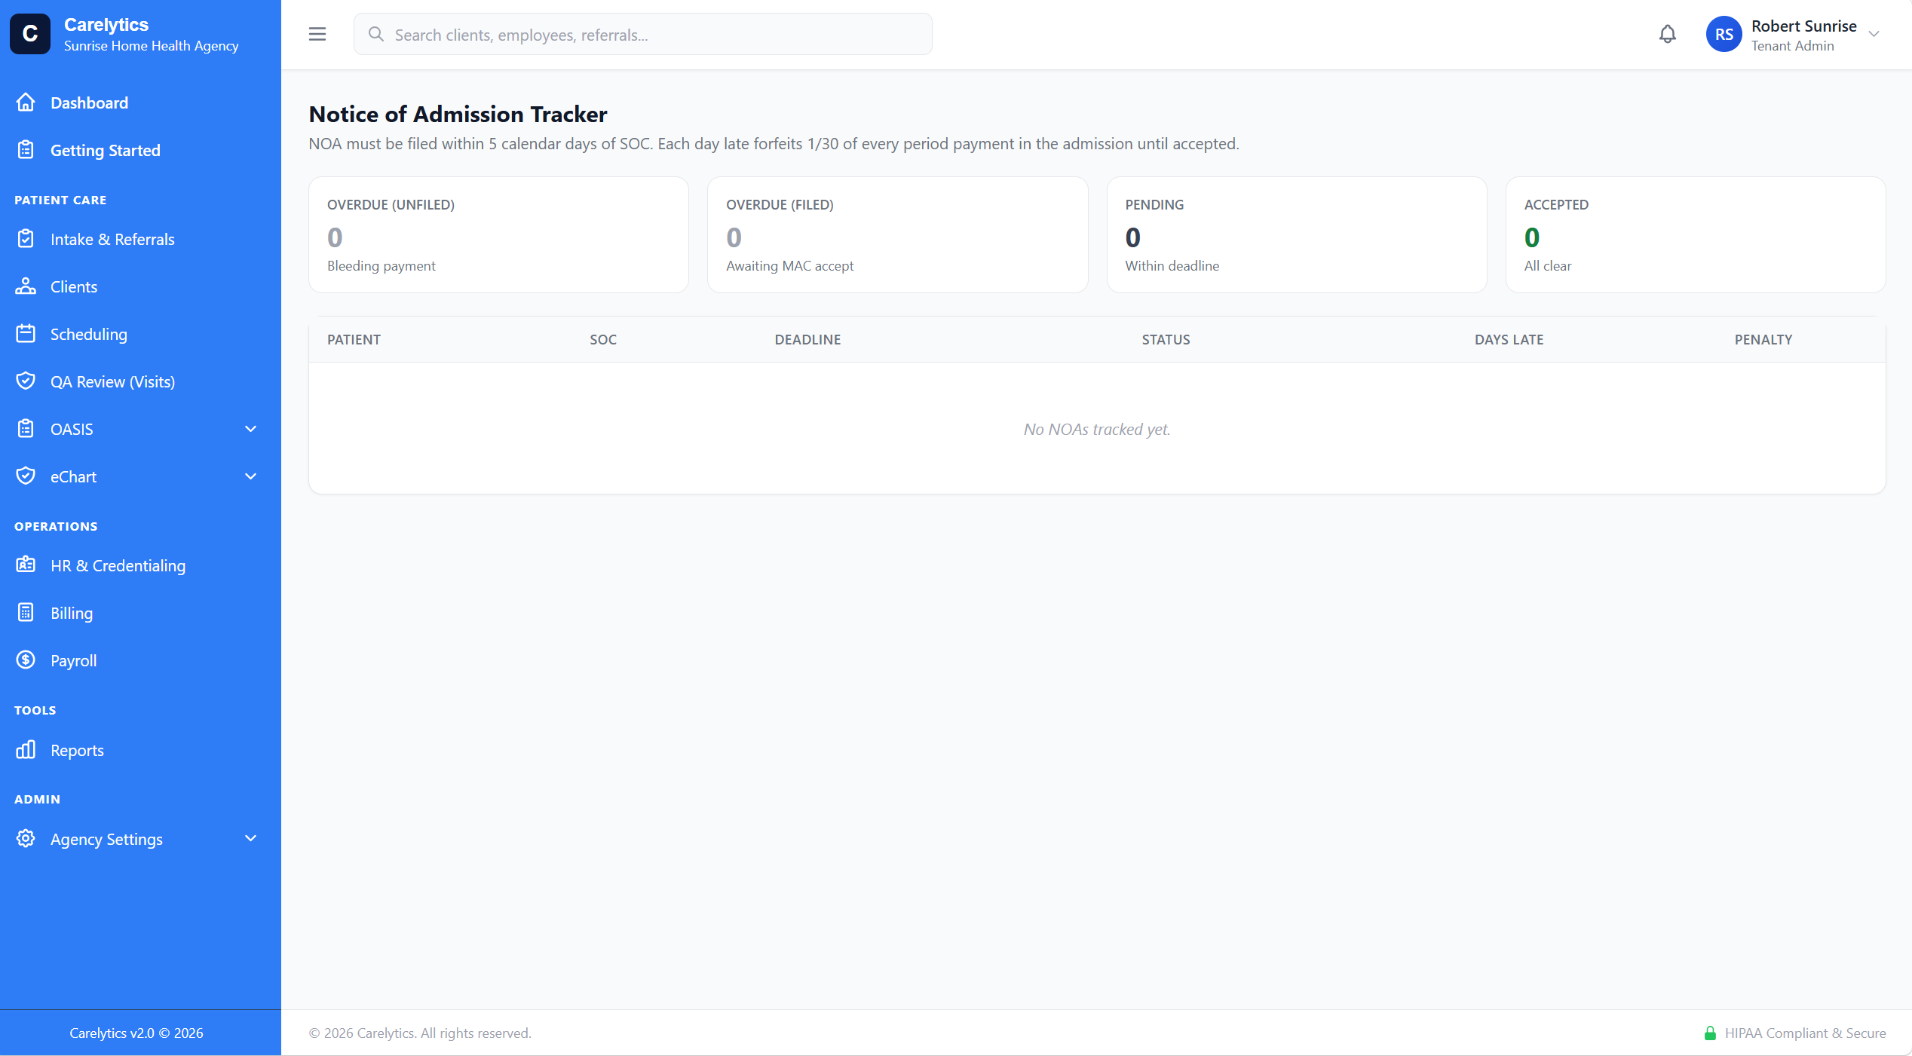Click 'HIPAA Compliant & Secure' text
The width and height of the screenshot is (1912, 1056).
pyautogui.click(x=1805, y=1033)
